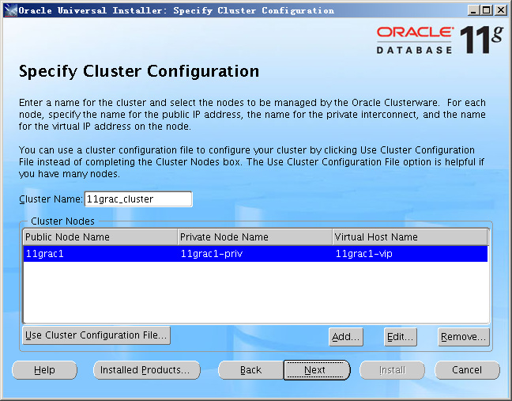Select the 11grac1-priv private node cell
Image resolution: width=512 pixels, height=401 pixels.
[254, 255]
